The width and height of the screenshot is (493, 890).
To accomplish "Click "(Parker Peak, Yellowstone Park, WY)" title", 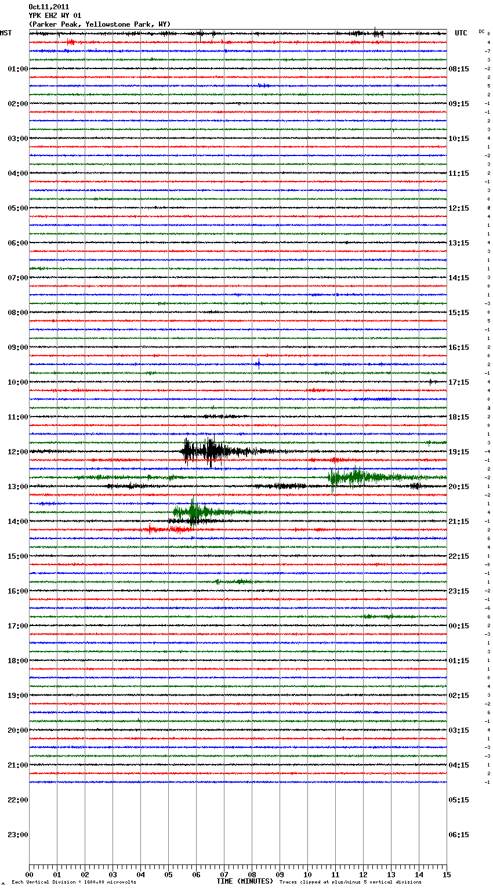I will [100, 24].
